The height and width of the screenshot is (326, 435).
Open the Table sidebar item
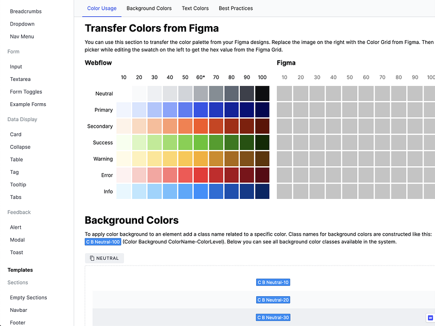[16, 159]
